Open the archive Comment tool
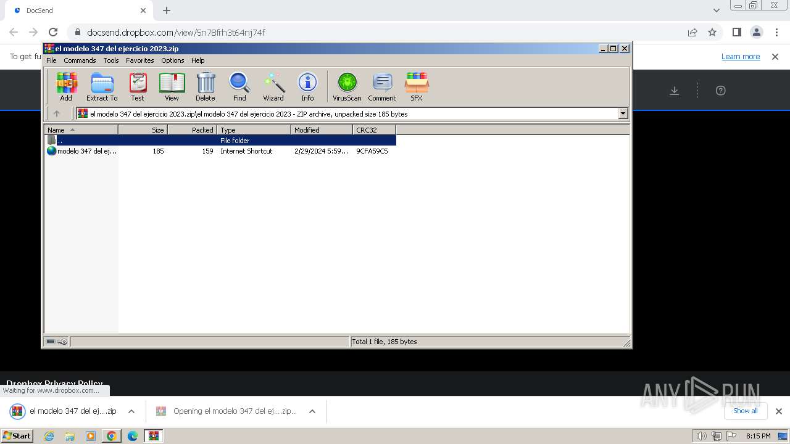790x444 pixels. click(382, 86)
